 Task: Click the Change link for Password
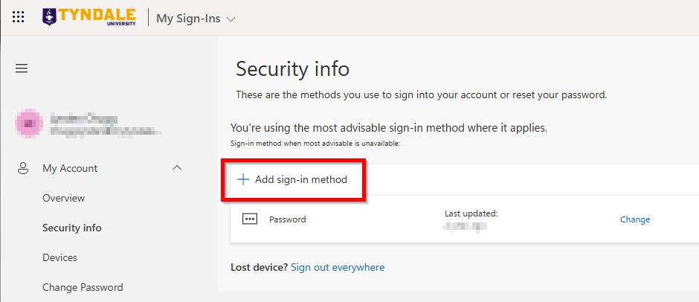point(635,219)
